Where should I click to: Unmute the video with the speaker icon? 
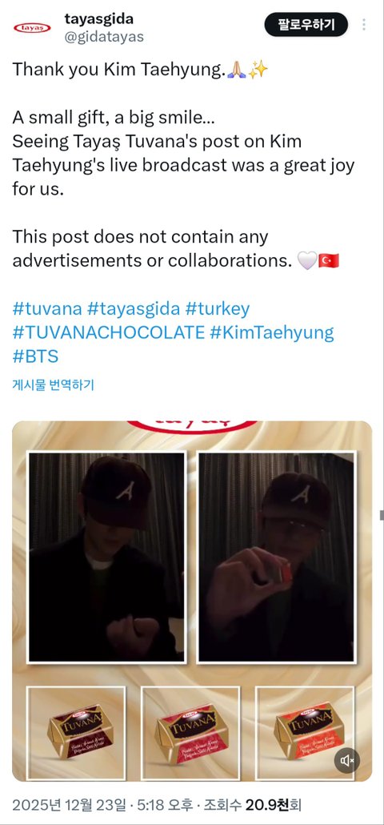pyautogui.click(x=347, y=760)
